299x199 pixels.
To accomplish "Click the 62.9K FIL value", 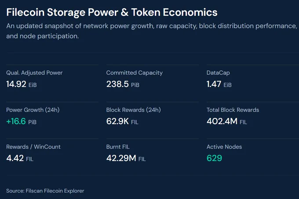I will pyautogui.click(x=122, y=121).
